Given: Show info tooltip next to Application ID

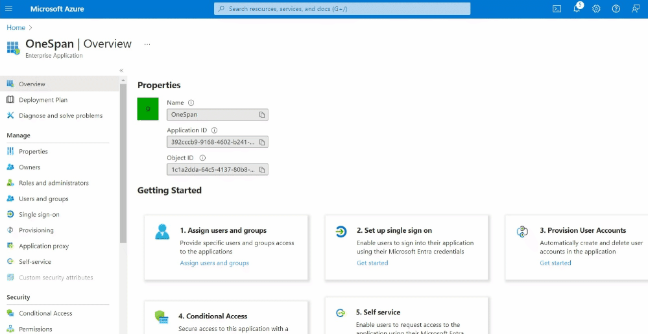Looking at the screenshot, I should (x=214, y=130).
